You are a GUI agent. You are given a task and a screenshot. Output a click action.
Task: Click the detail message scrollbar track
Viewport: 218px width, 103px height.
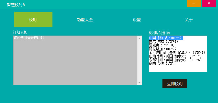pos(139,60)
